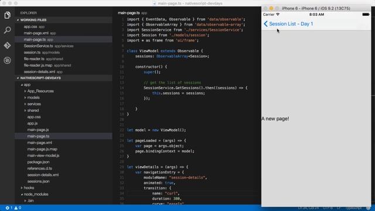The width and height of the screenshot is (375, 211).
Task: Click the LF line ending indicator
Action: pyautogui.click(x=339, y=208)
